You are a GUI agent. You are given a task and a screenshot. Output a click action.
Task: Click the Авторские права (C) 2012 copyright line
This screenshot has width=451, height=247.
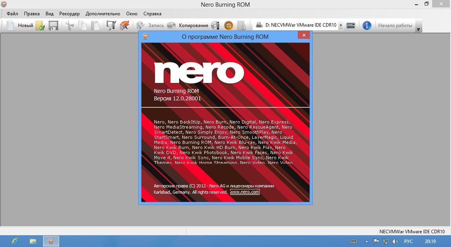(214, 186)
